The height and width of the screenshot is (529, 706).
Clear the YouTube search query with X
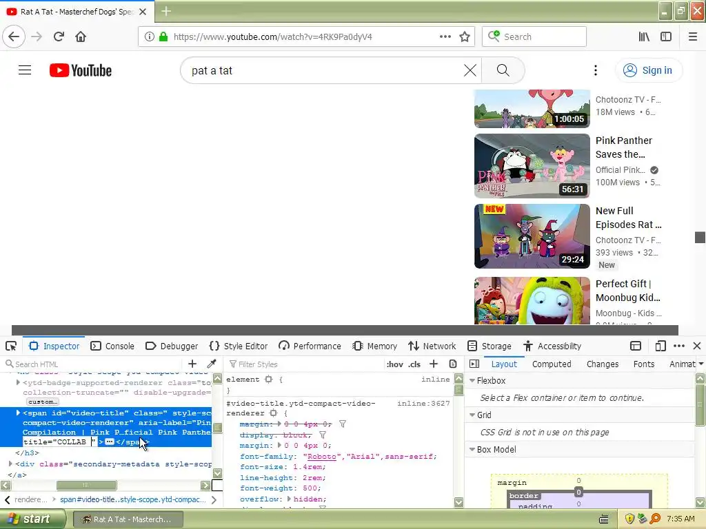(x=470, y=70)
